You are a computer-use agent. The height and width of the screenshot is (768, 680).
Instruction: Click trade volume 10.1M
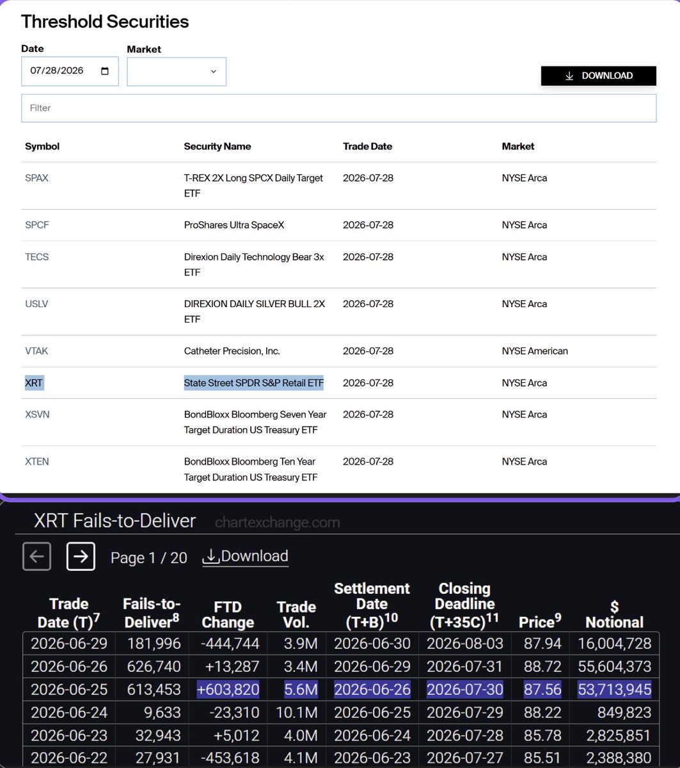point(296,713)
